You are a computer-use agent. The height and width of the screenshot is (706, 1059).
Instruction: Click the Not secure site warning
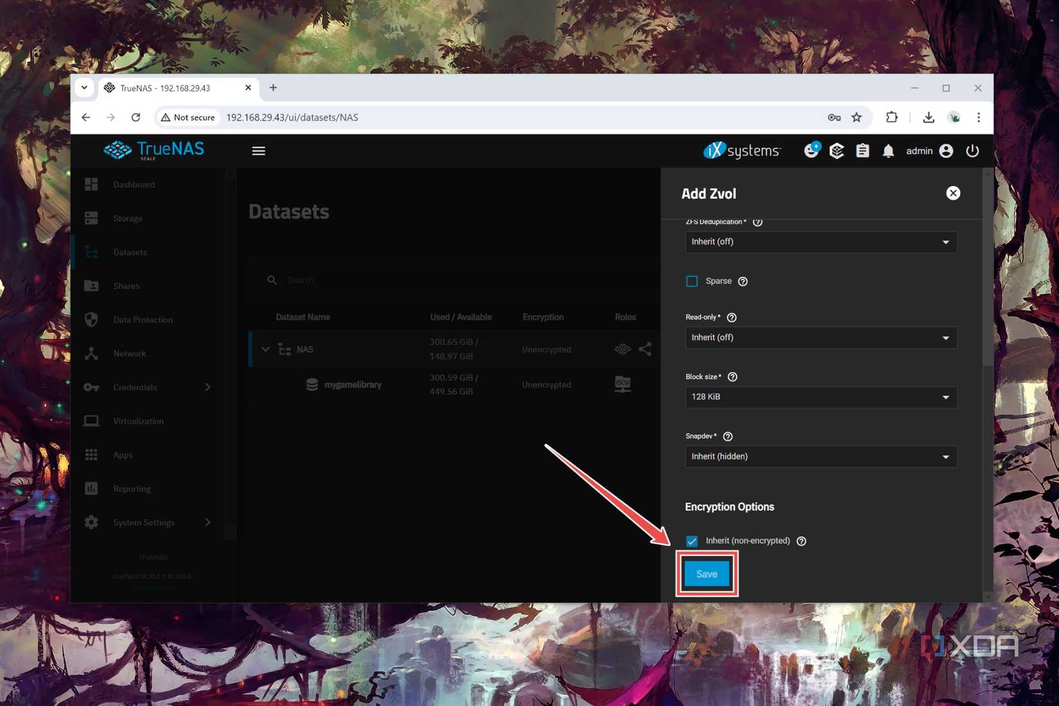click(187, 117)
